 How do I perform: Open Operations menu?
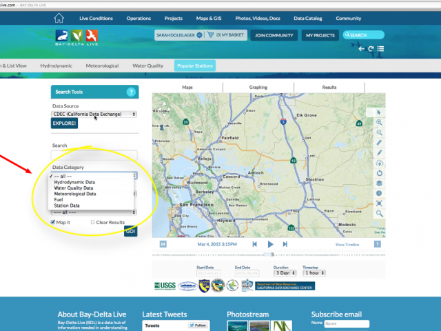tap(139, 19)
